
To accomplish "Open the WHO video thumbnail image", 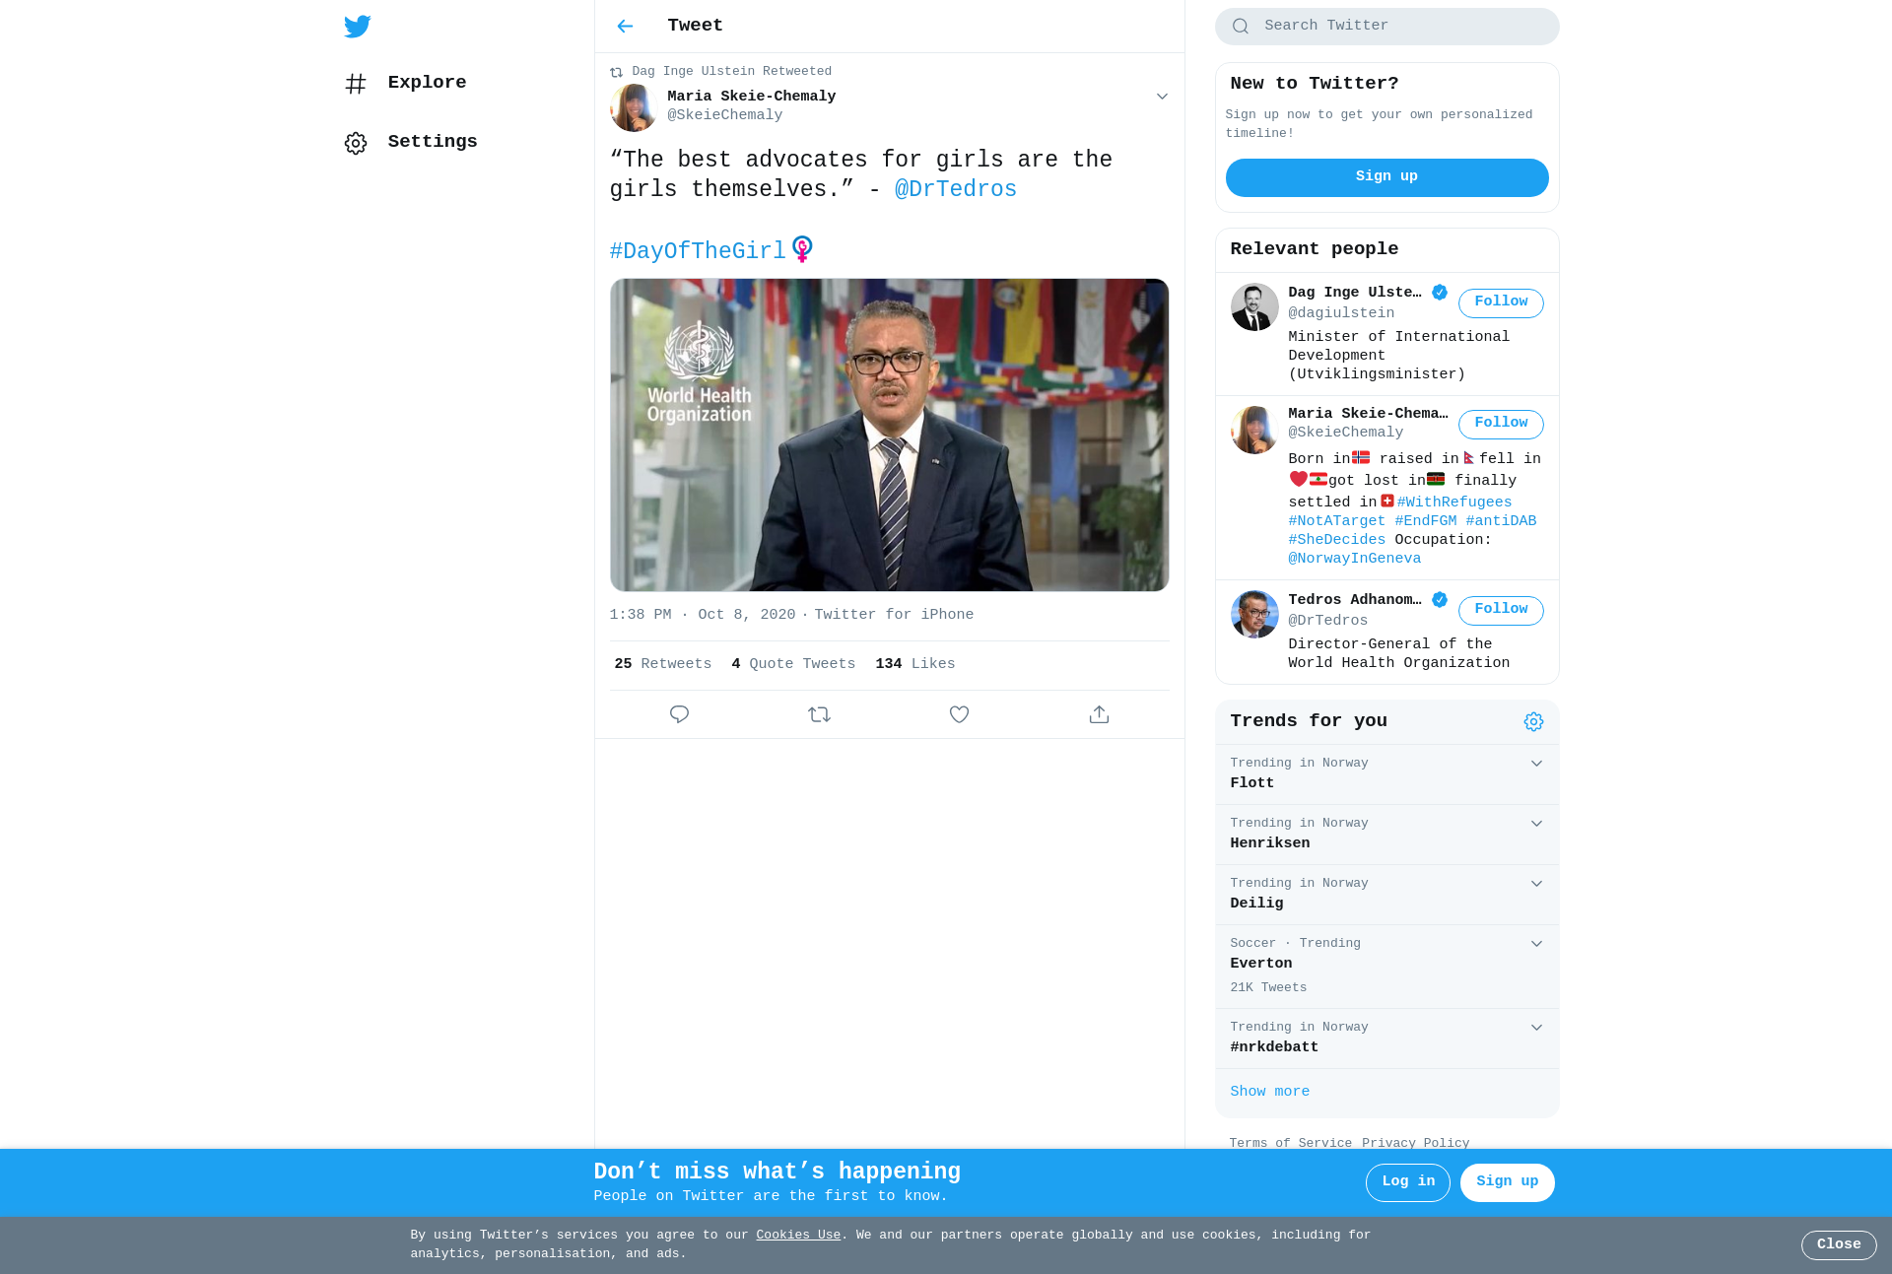I will [889, 435].
